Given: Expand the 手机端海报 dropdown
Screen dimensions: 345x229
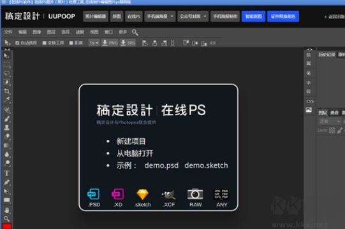Looking at the screenshot, I should click(160, 17).
